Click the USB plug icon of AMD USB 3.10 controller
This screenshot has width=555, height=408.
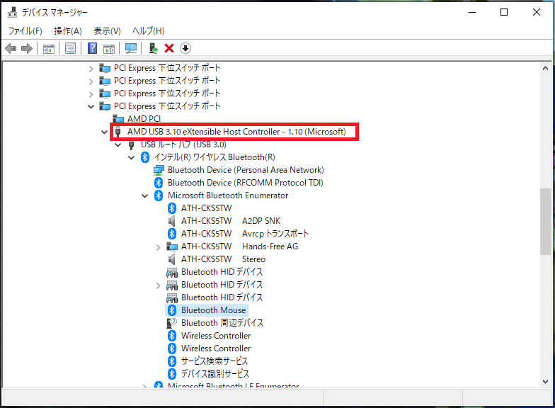118,132
